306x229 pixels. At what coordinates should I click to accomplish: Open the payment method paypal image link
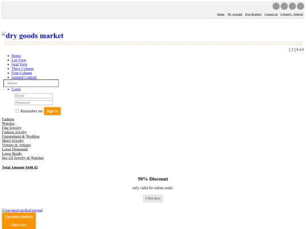click(x=22, y=210)
